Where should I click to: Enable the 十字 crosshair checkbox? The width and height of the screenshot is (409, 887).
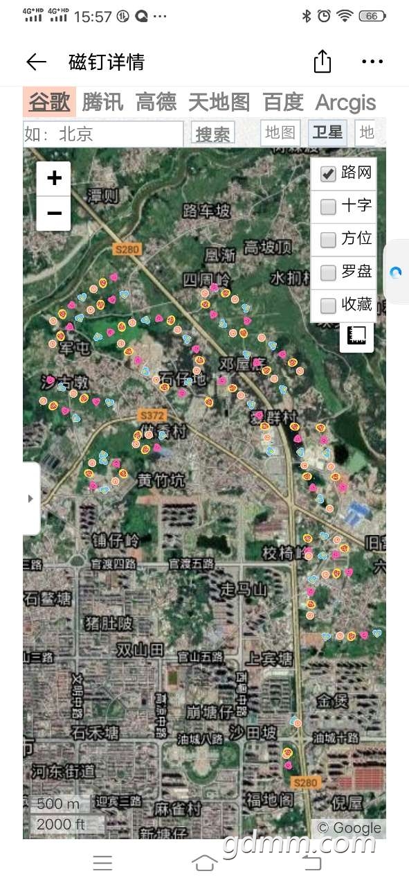coord(328,207)
